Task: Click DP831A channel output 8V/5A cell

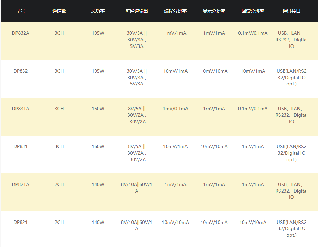Action: click(137, 115)
